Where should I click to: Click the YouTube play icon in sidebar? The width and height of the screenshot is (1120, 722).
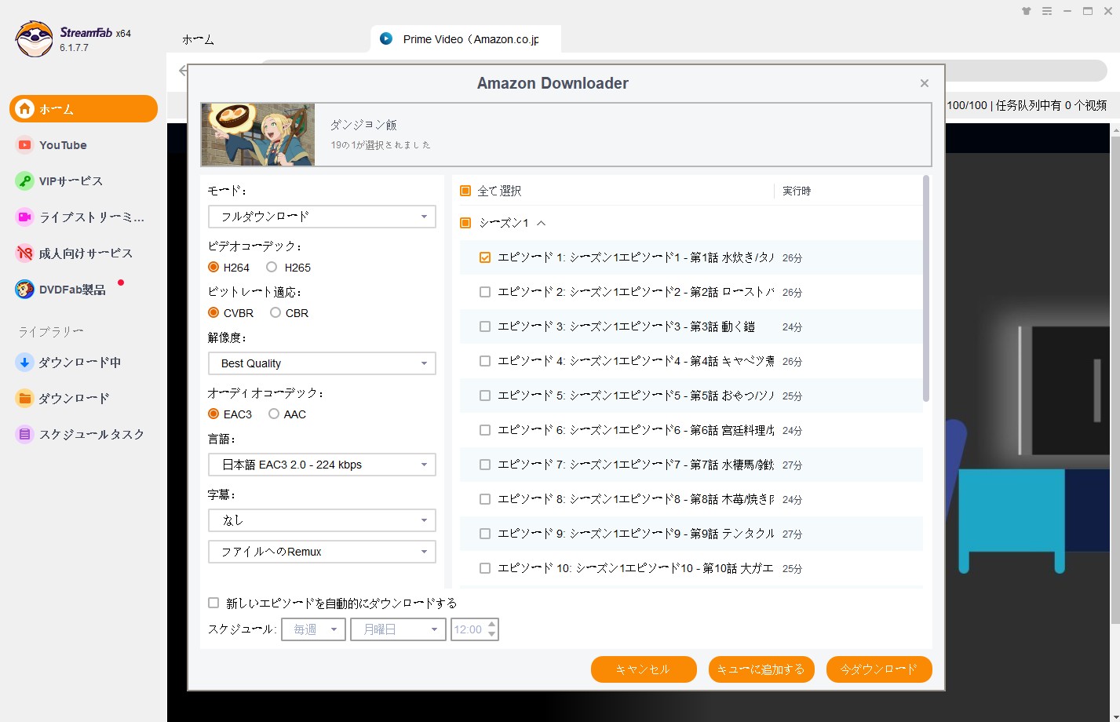pos(25,145)
